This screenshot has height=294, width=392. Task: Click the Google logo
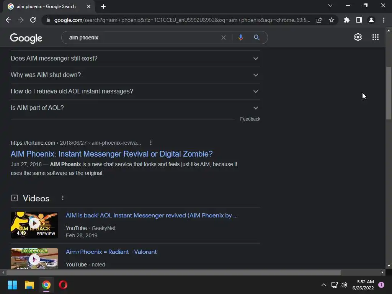click(x=26, y=38)
